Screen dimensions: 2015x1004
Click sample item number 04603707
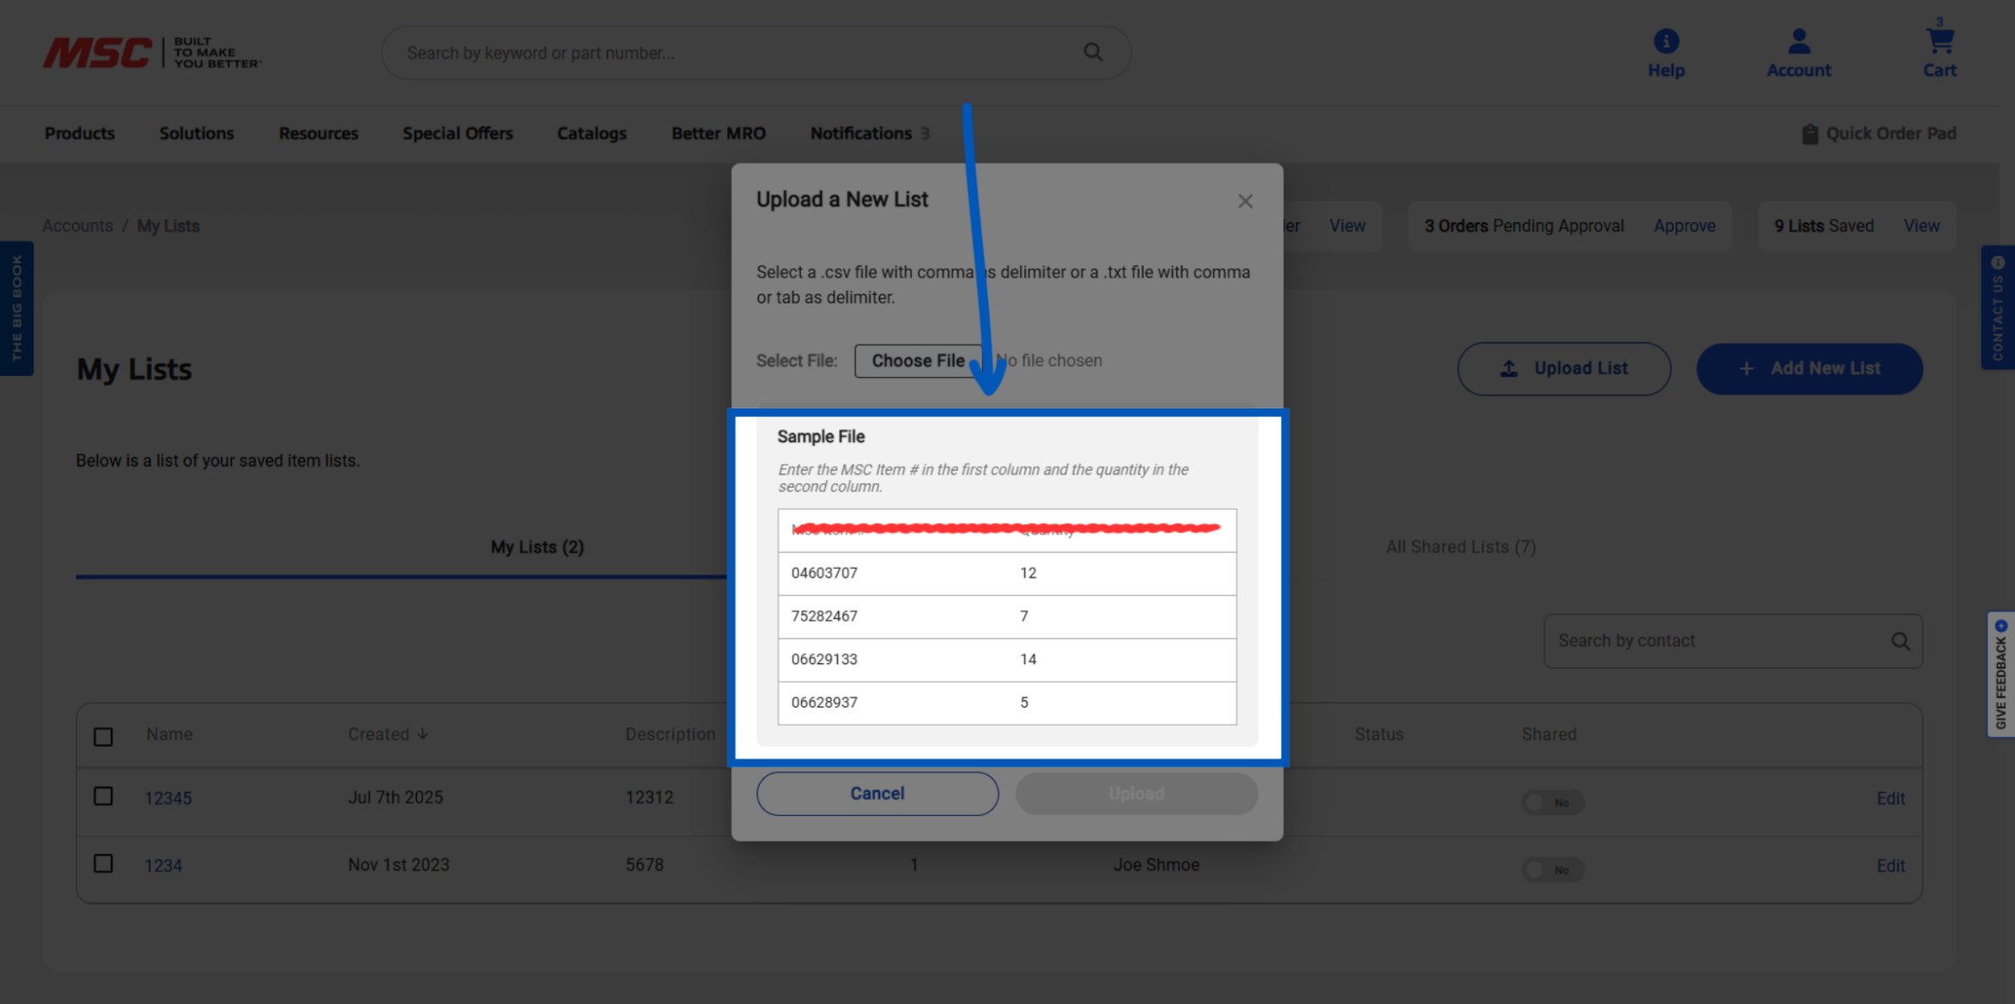click(x=824, y=572)
